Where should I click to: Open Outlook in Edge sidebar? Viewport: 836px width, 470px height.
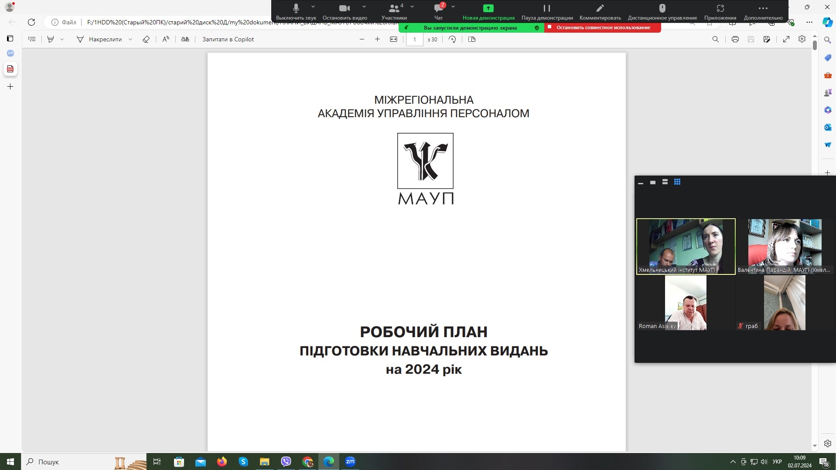(x=828, y=127)
